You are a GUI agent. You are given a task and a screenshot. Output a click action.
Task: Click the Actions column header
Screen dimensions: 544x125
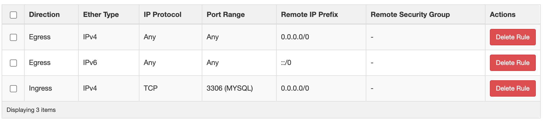coord(502,14)
